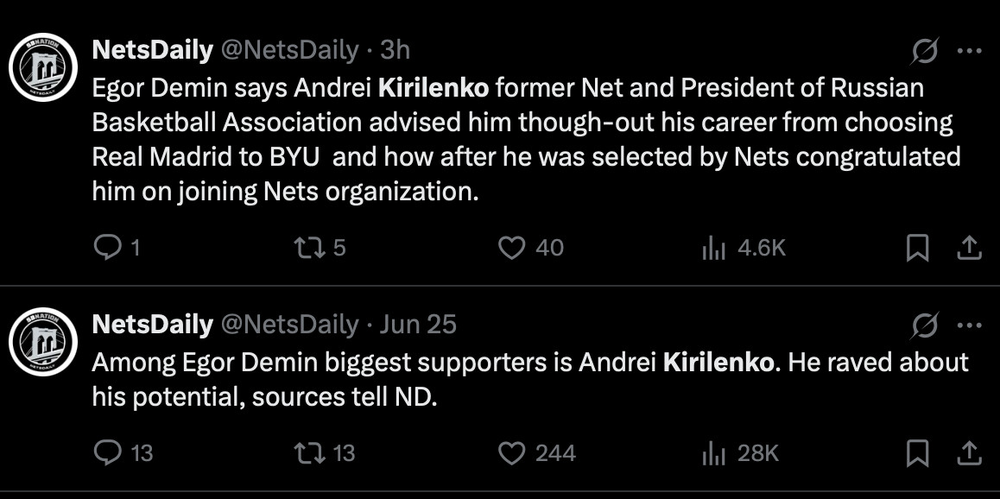Screen dimensions: 1000x499
Task: Repost the tweet with 13 reposts
Action: (306, 453)
